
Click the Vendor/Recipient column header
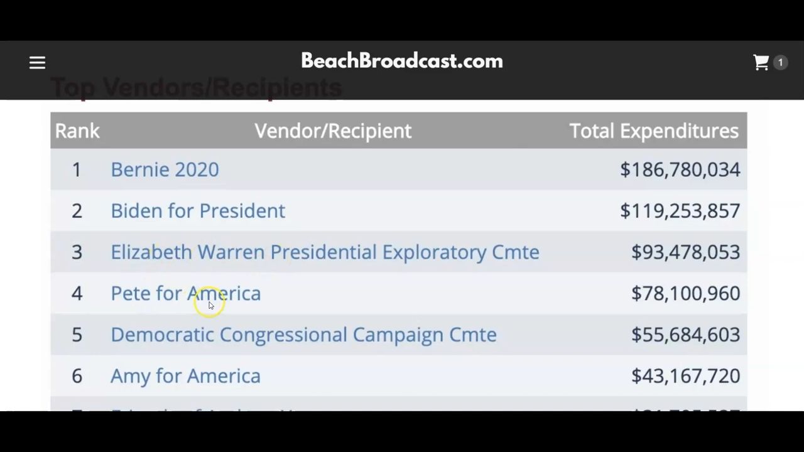coord(333,131)
